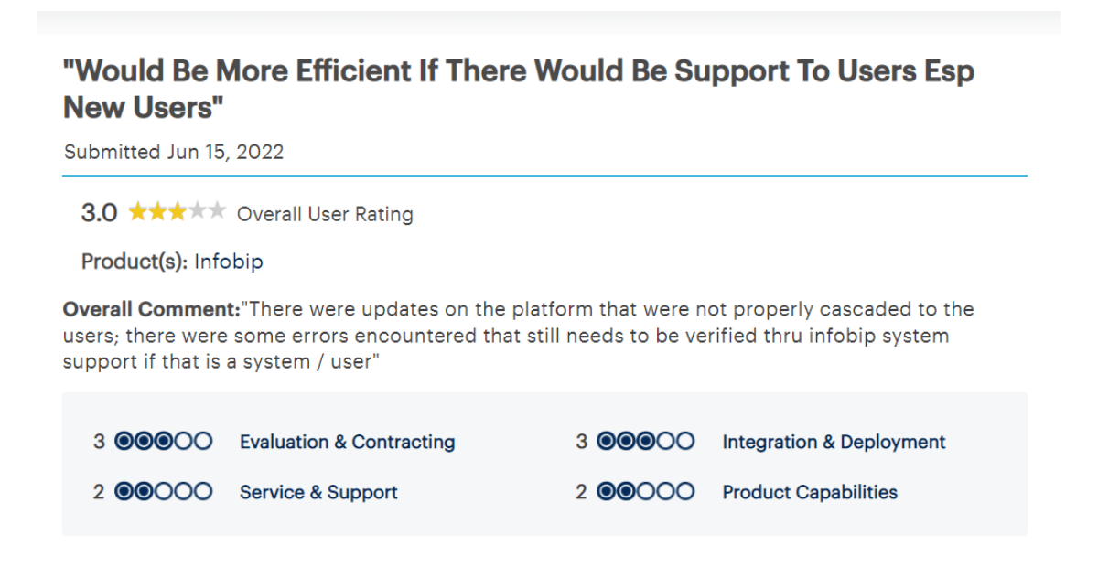Click the review title heading
This screenshot has width=1098, height=567.
click(x=519, y=90)
